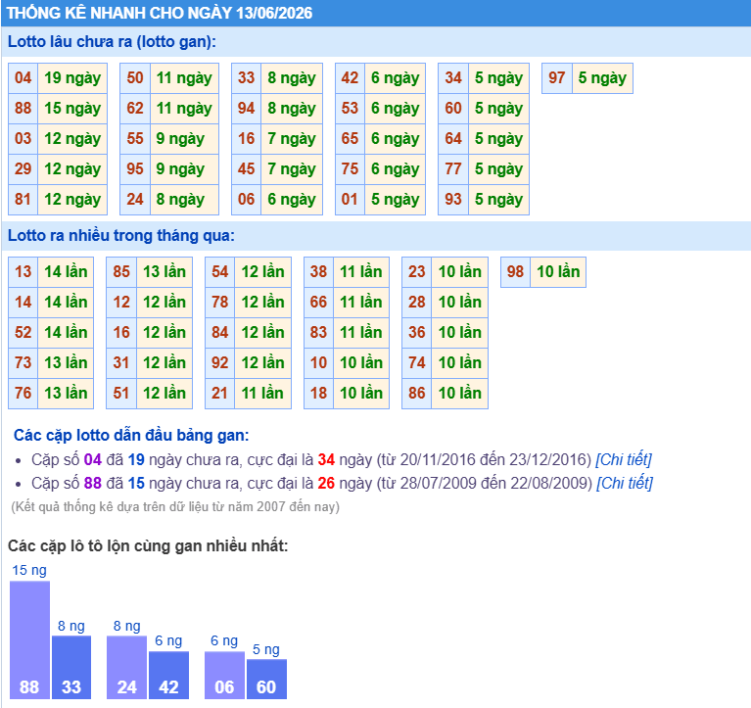Select lotto gan number 75

350,169
